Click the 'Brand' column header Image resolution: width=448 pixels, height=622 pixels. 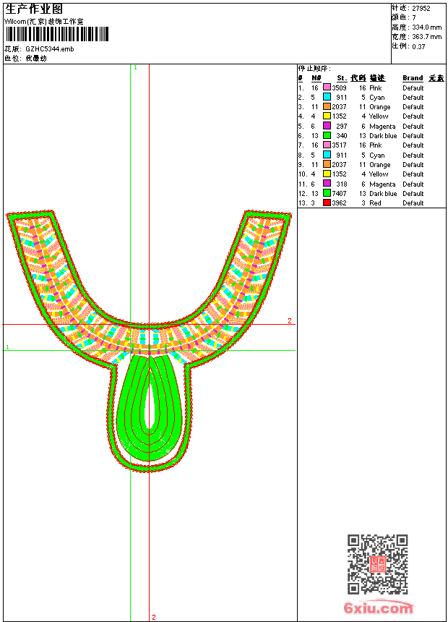click(x=413, y=78)
